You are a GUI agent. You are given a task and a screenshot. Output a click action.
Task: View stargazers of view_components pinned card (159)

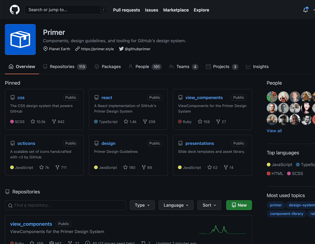pos(204,122)
